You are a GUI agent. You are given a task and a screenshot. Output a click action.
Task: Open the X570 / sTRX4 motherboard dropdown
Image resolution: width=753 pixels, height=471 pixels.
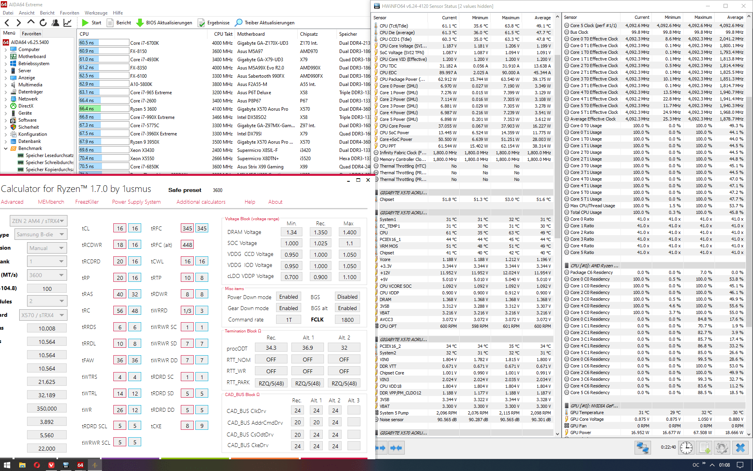point(43,315)
